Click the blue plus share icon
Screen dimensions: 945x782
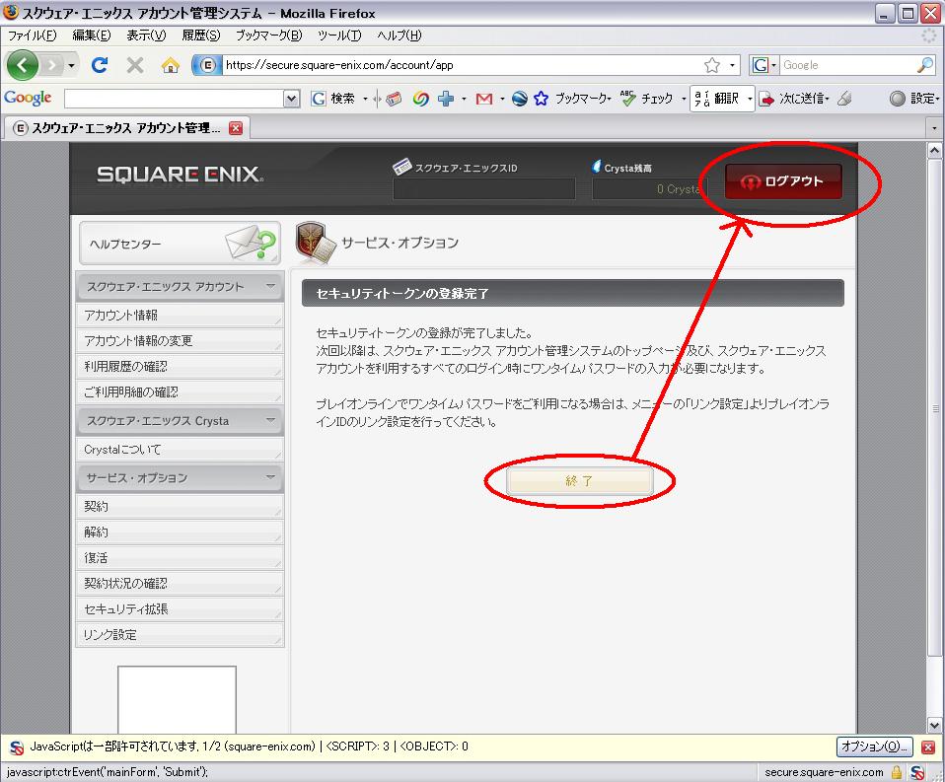[x=446, y=99]
